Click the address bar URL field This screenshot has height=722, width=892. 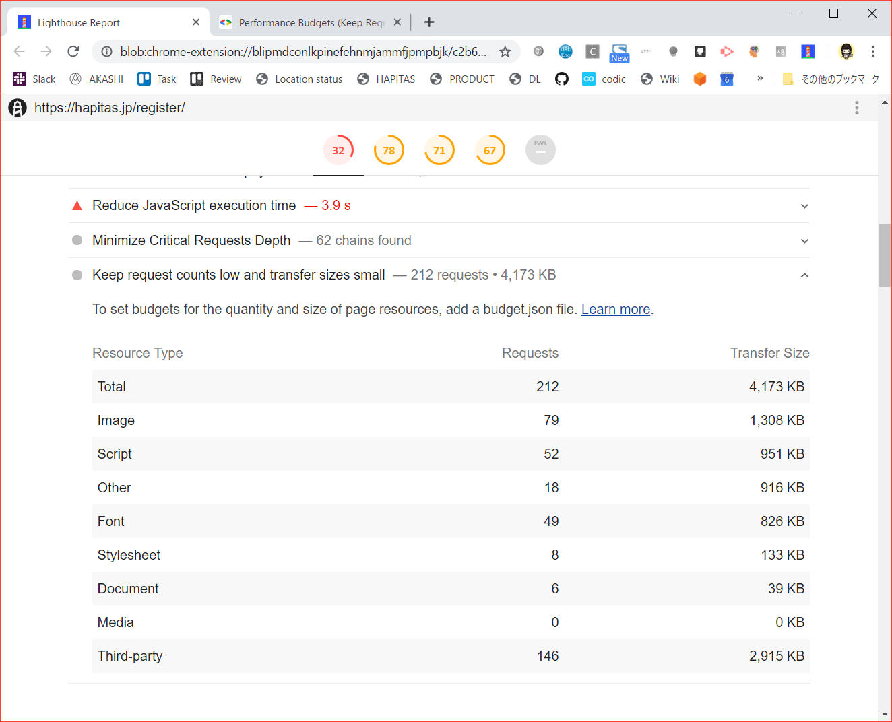pos(303,52)
